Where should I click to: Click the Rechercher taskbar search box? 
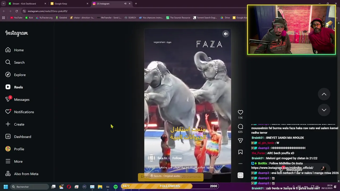tap(29, 187)
